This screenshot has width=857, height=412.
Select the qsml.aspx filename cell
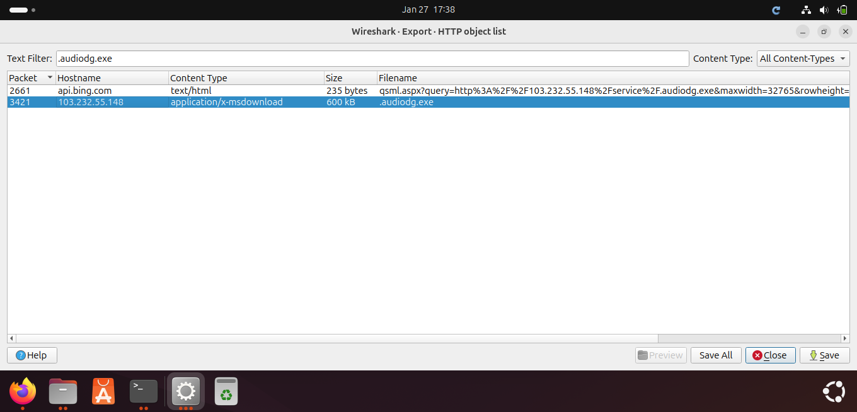[613, 91]
